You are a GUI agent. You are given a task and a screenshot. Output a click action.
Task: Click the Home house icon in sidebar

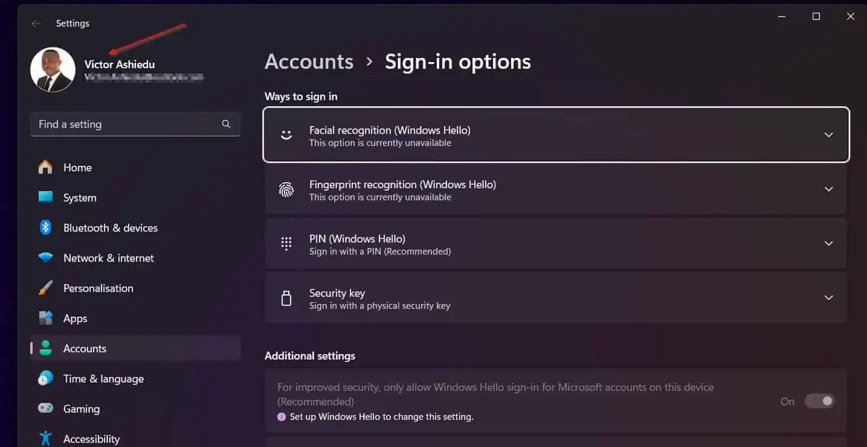tap(45, 168)
